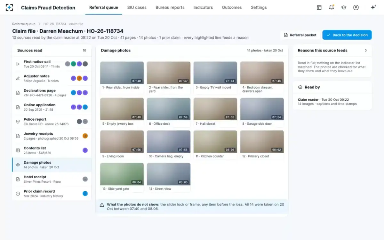Open photo 6 Office desk

tap(169, 112)
